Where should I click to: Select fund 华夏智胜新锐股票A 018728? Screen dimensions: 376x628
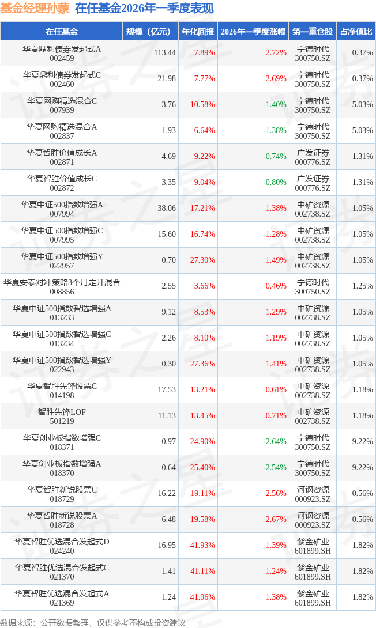62,520
